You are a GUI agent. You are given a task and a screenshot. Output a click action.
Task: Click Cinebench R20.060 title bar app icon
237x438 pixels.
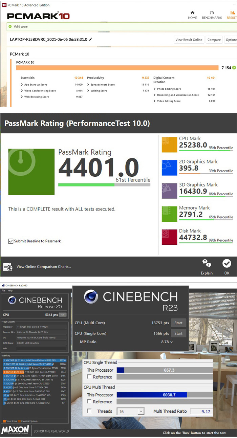(3, 285)
